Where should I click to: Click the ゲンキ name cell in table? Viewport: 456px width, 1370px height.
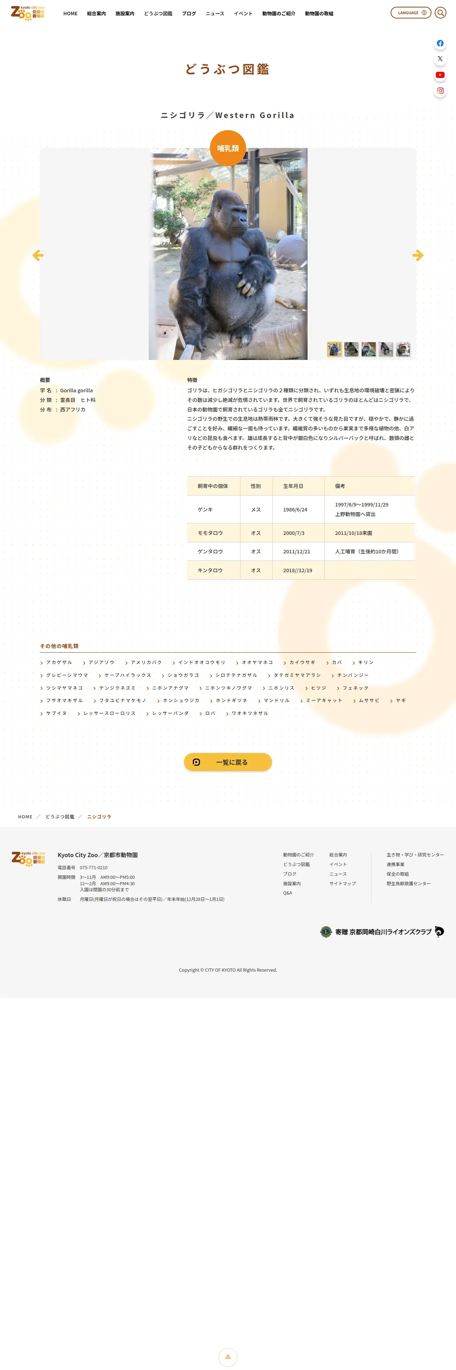click(213, 510)
